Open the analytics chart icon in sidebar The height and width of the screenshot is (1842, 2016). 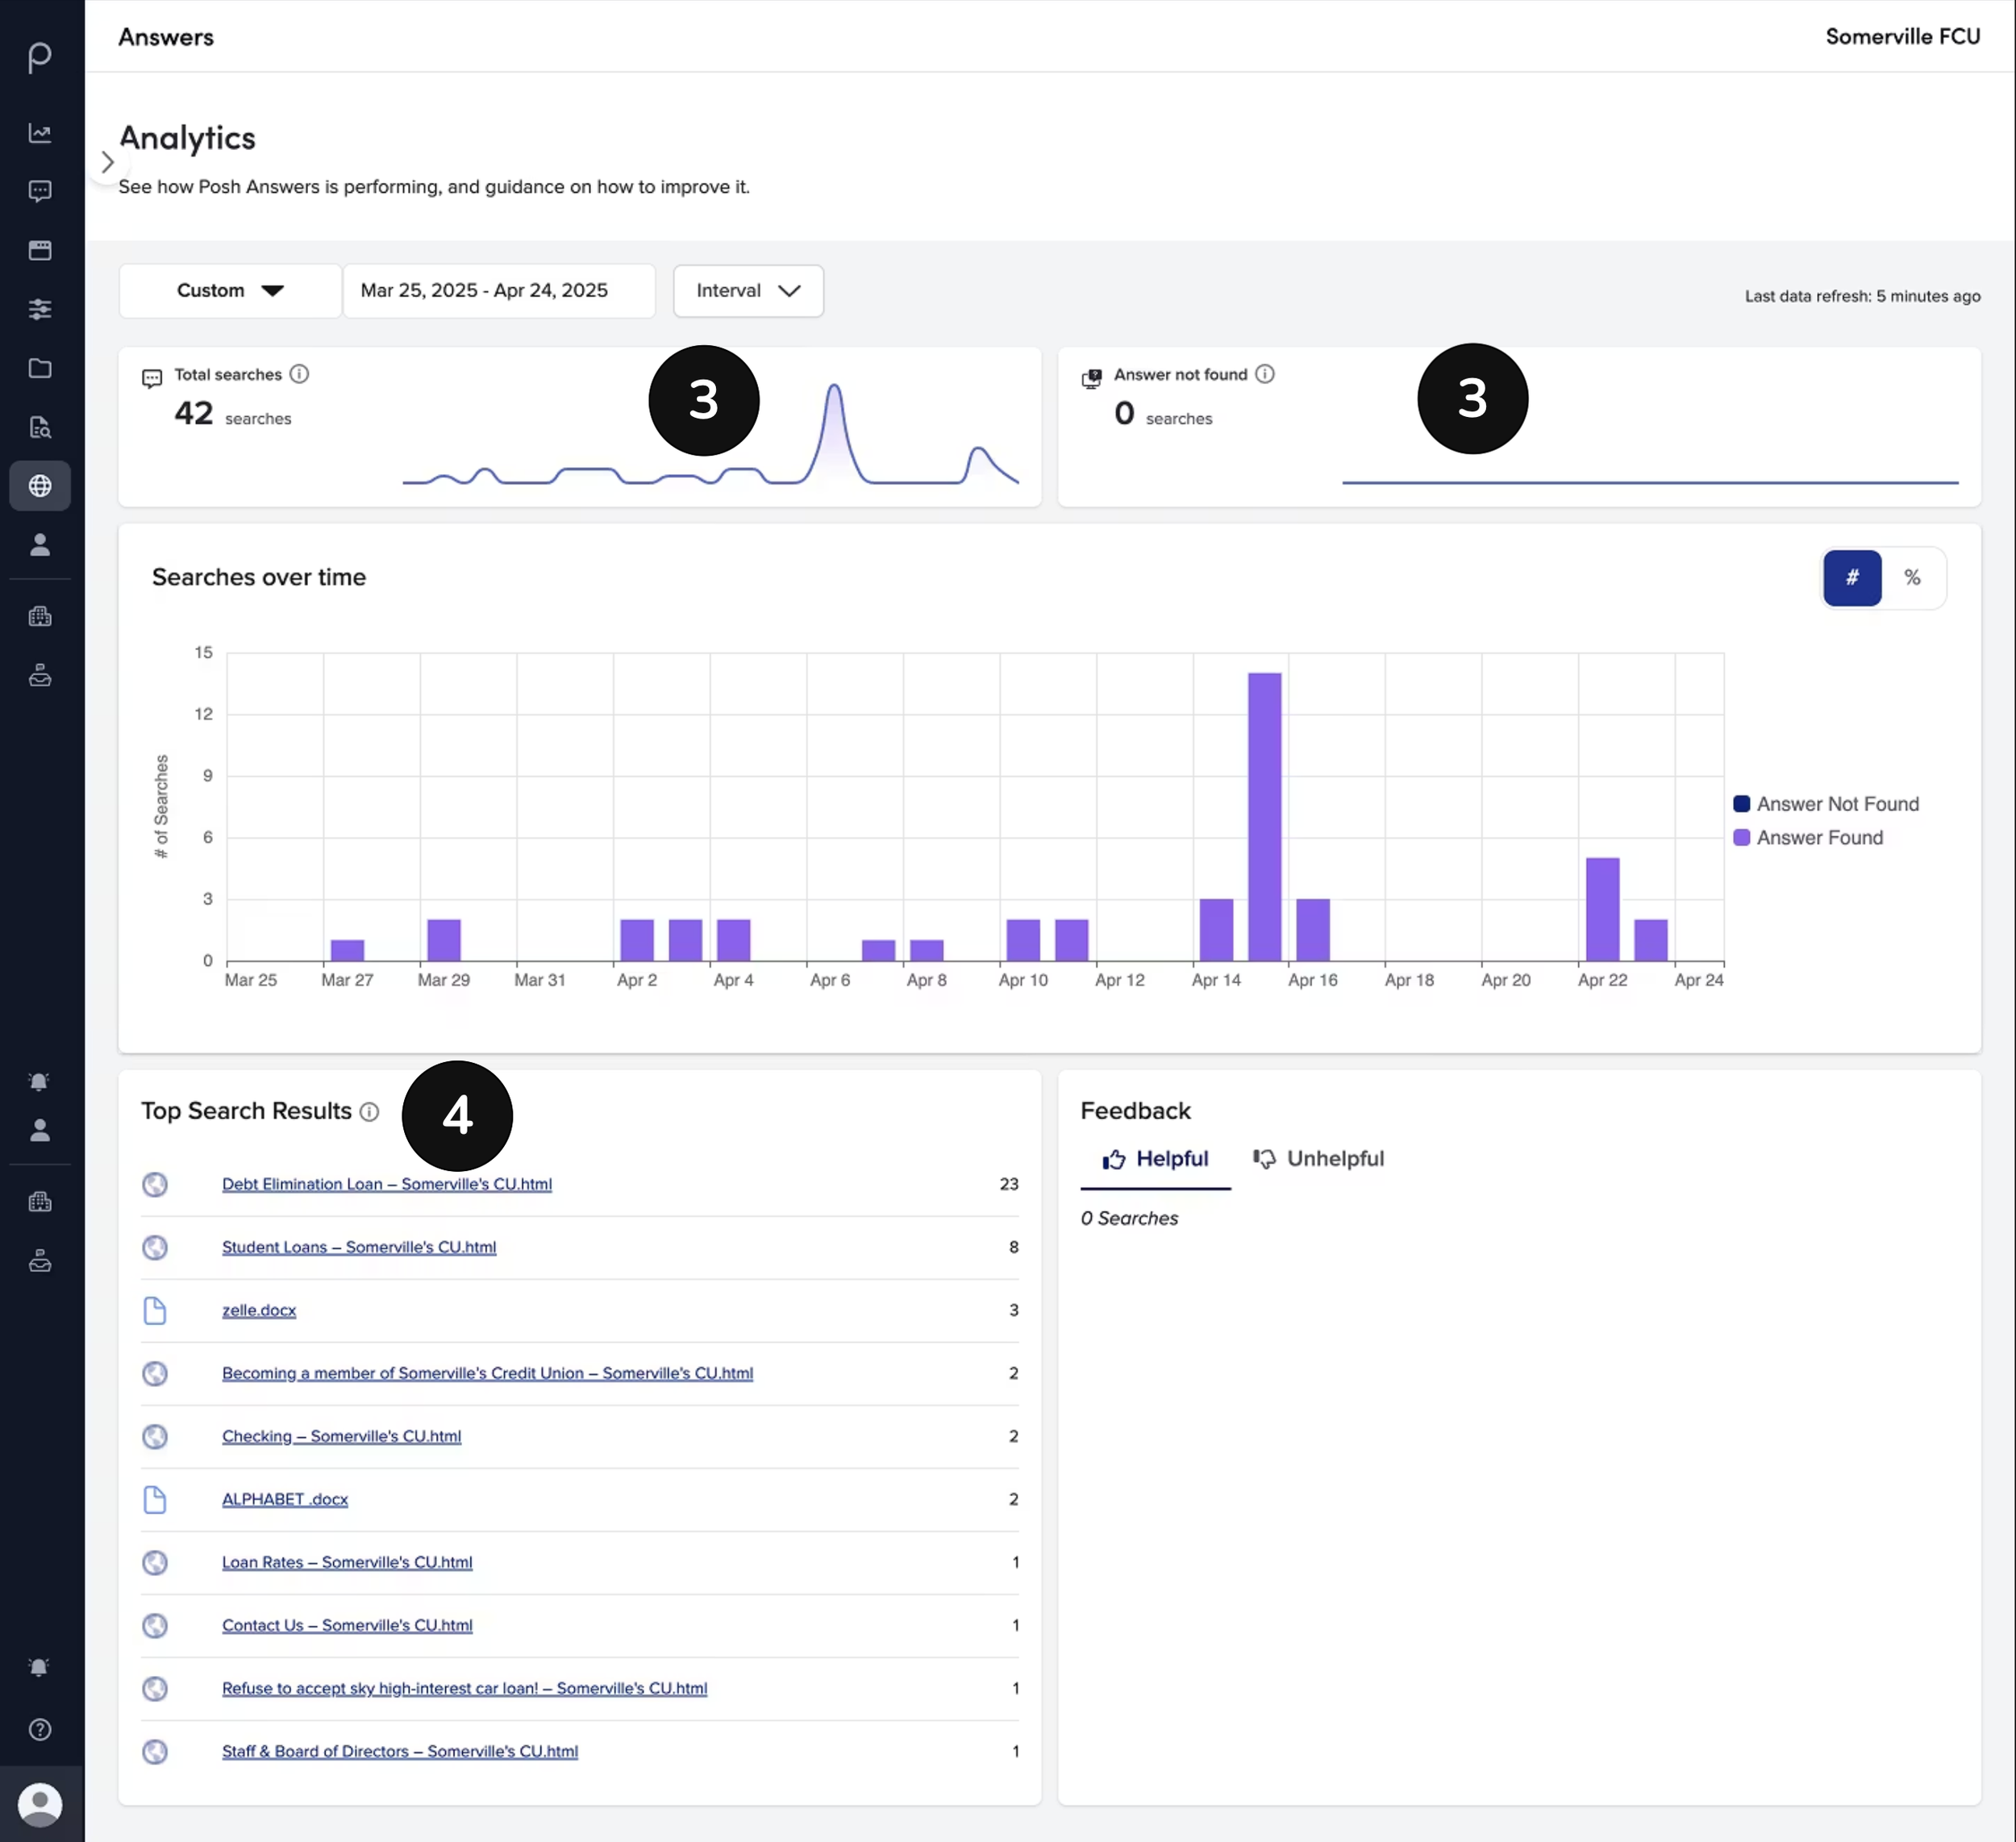pyautogui.click(x=40, y=133)
